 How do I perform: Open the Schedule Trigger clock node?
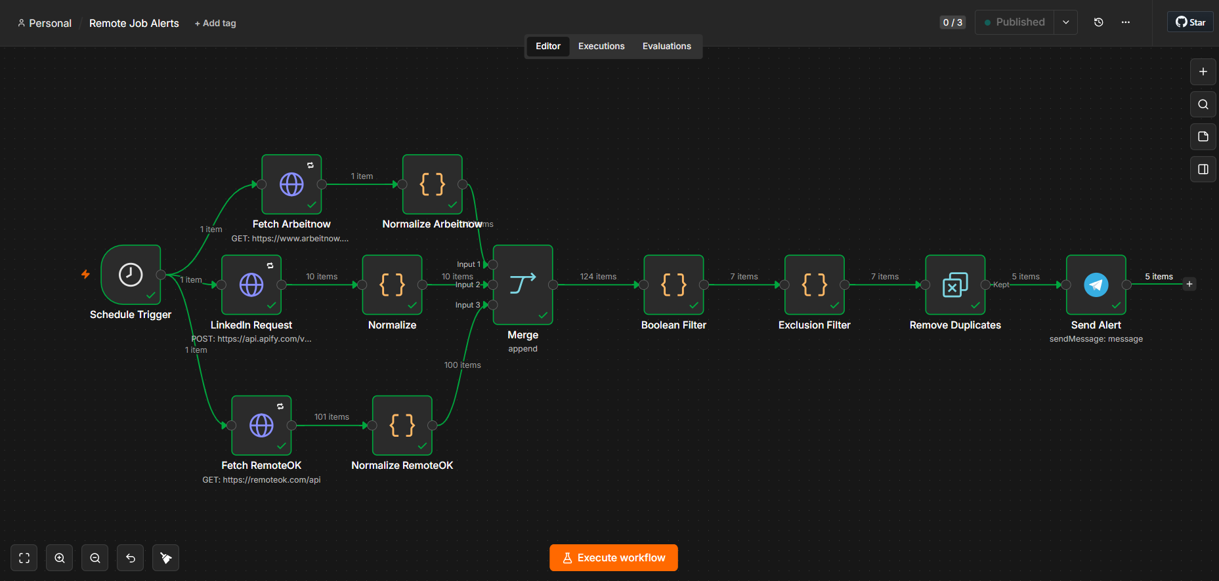coord(131,275)
